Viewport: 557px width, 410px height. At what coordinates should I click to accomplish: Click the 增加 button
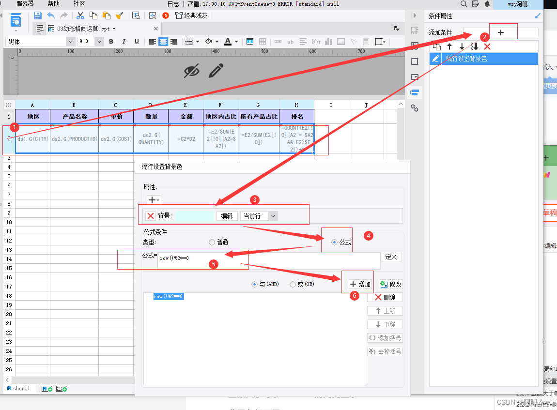click(x=360, y=284)
